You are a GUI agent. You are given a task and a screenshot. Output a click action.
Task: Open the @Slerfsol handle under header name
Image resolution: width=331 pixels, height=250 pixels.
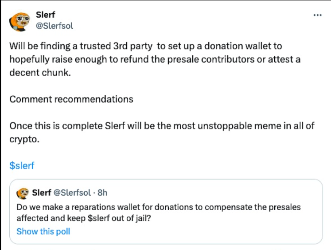coord(54,26)
